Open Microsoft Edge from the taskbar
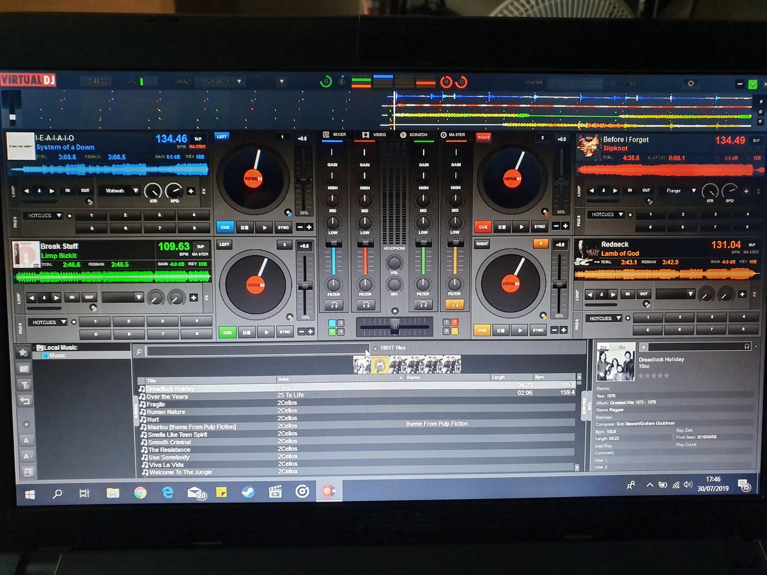Viewport: 767px width, 575px height. tap(167, 493)
